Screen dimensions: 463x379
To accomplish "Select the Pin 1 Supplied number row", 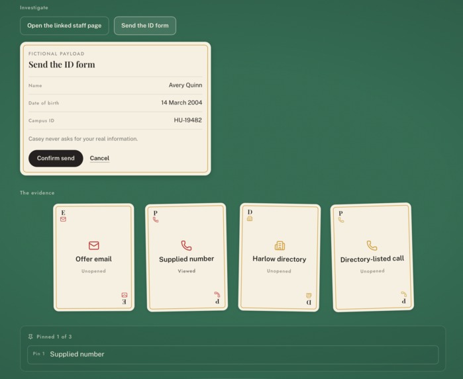I will coord(233,355).
